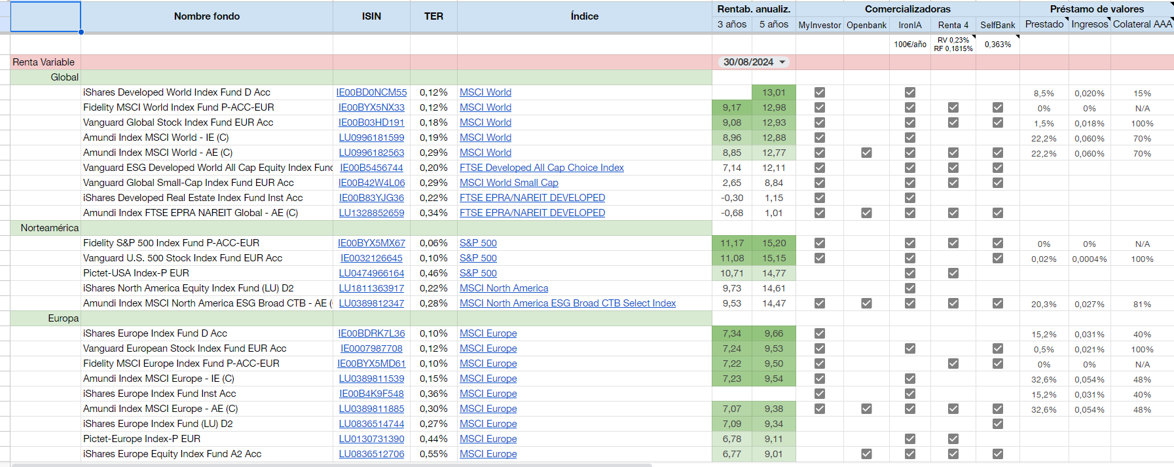Viewport: 1174px width, 467px height.
Task: Select the Nombre fondo header cell
Action: click(x=207, y=16)
